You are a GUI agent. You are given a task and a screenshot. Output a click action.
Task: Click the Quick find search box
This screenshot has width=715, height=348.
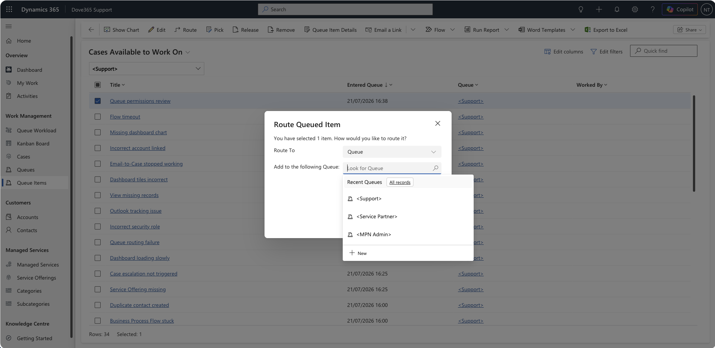coord(663,51)
